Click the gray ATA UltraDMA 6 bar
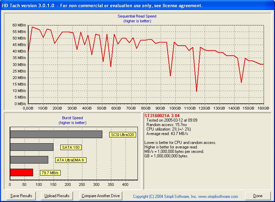Screen dimensions: 275x202 click(x=29, y=160)
